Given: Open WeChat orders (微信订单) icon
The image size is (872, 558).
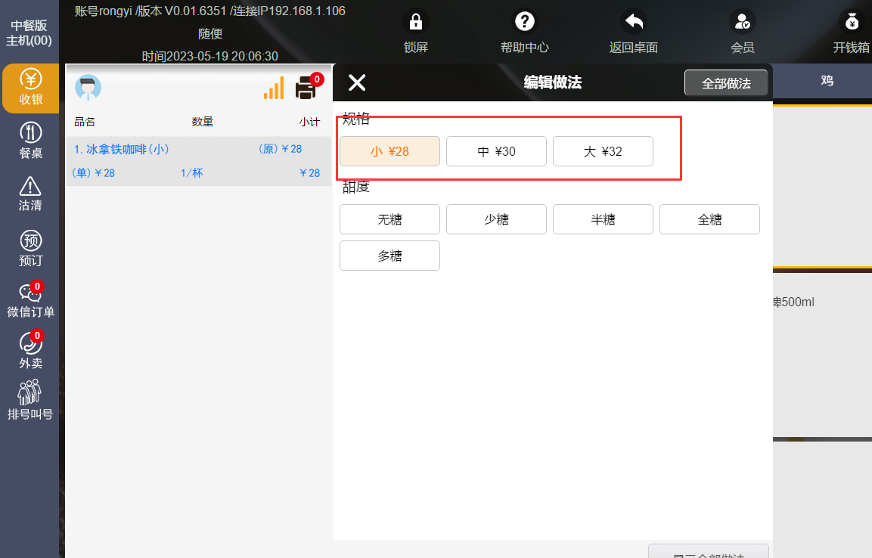Looking at the screenshot, I should tap(30, 293).
